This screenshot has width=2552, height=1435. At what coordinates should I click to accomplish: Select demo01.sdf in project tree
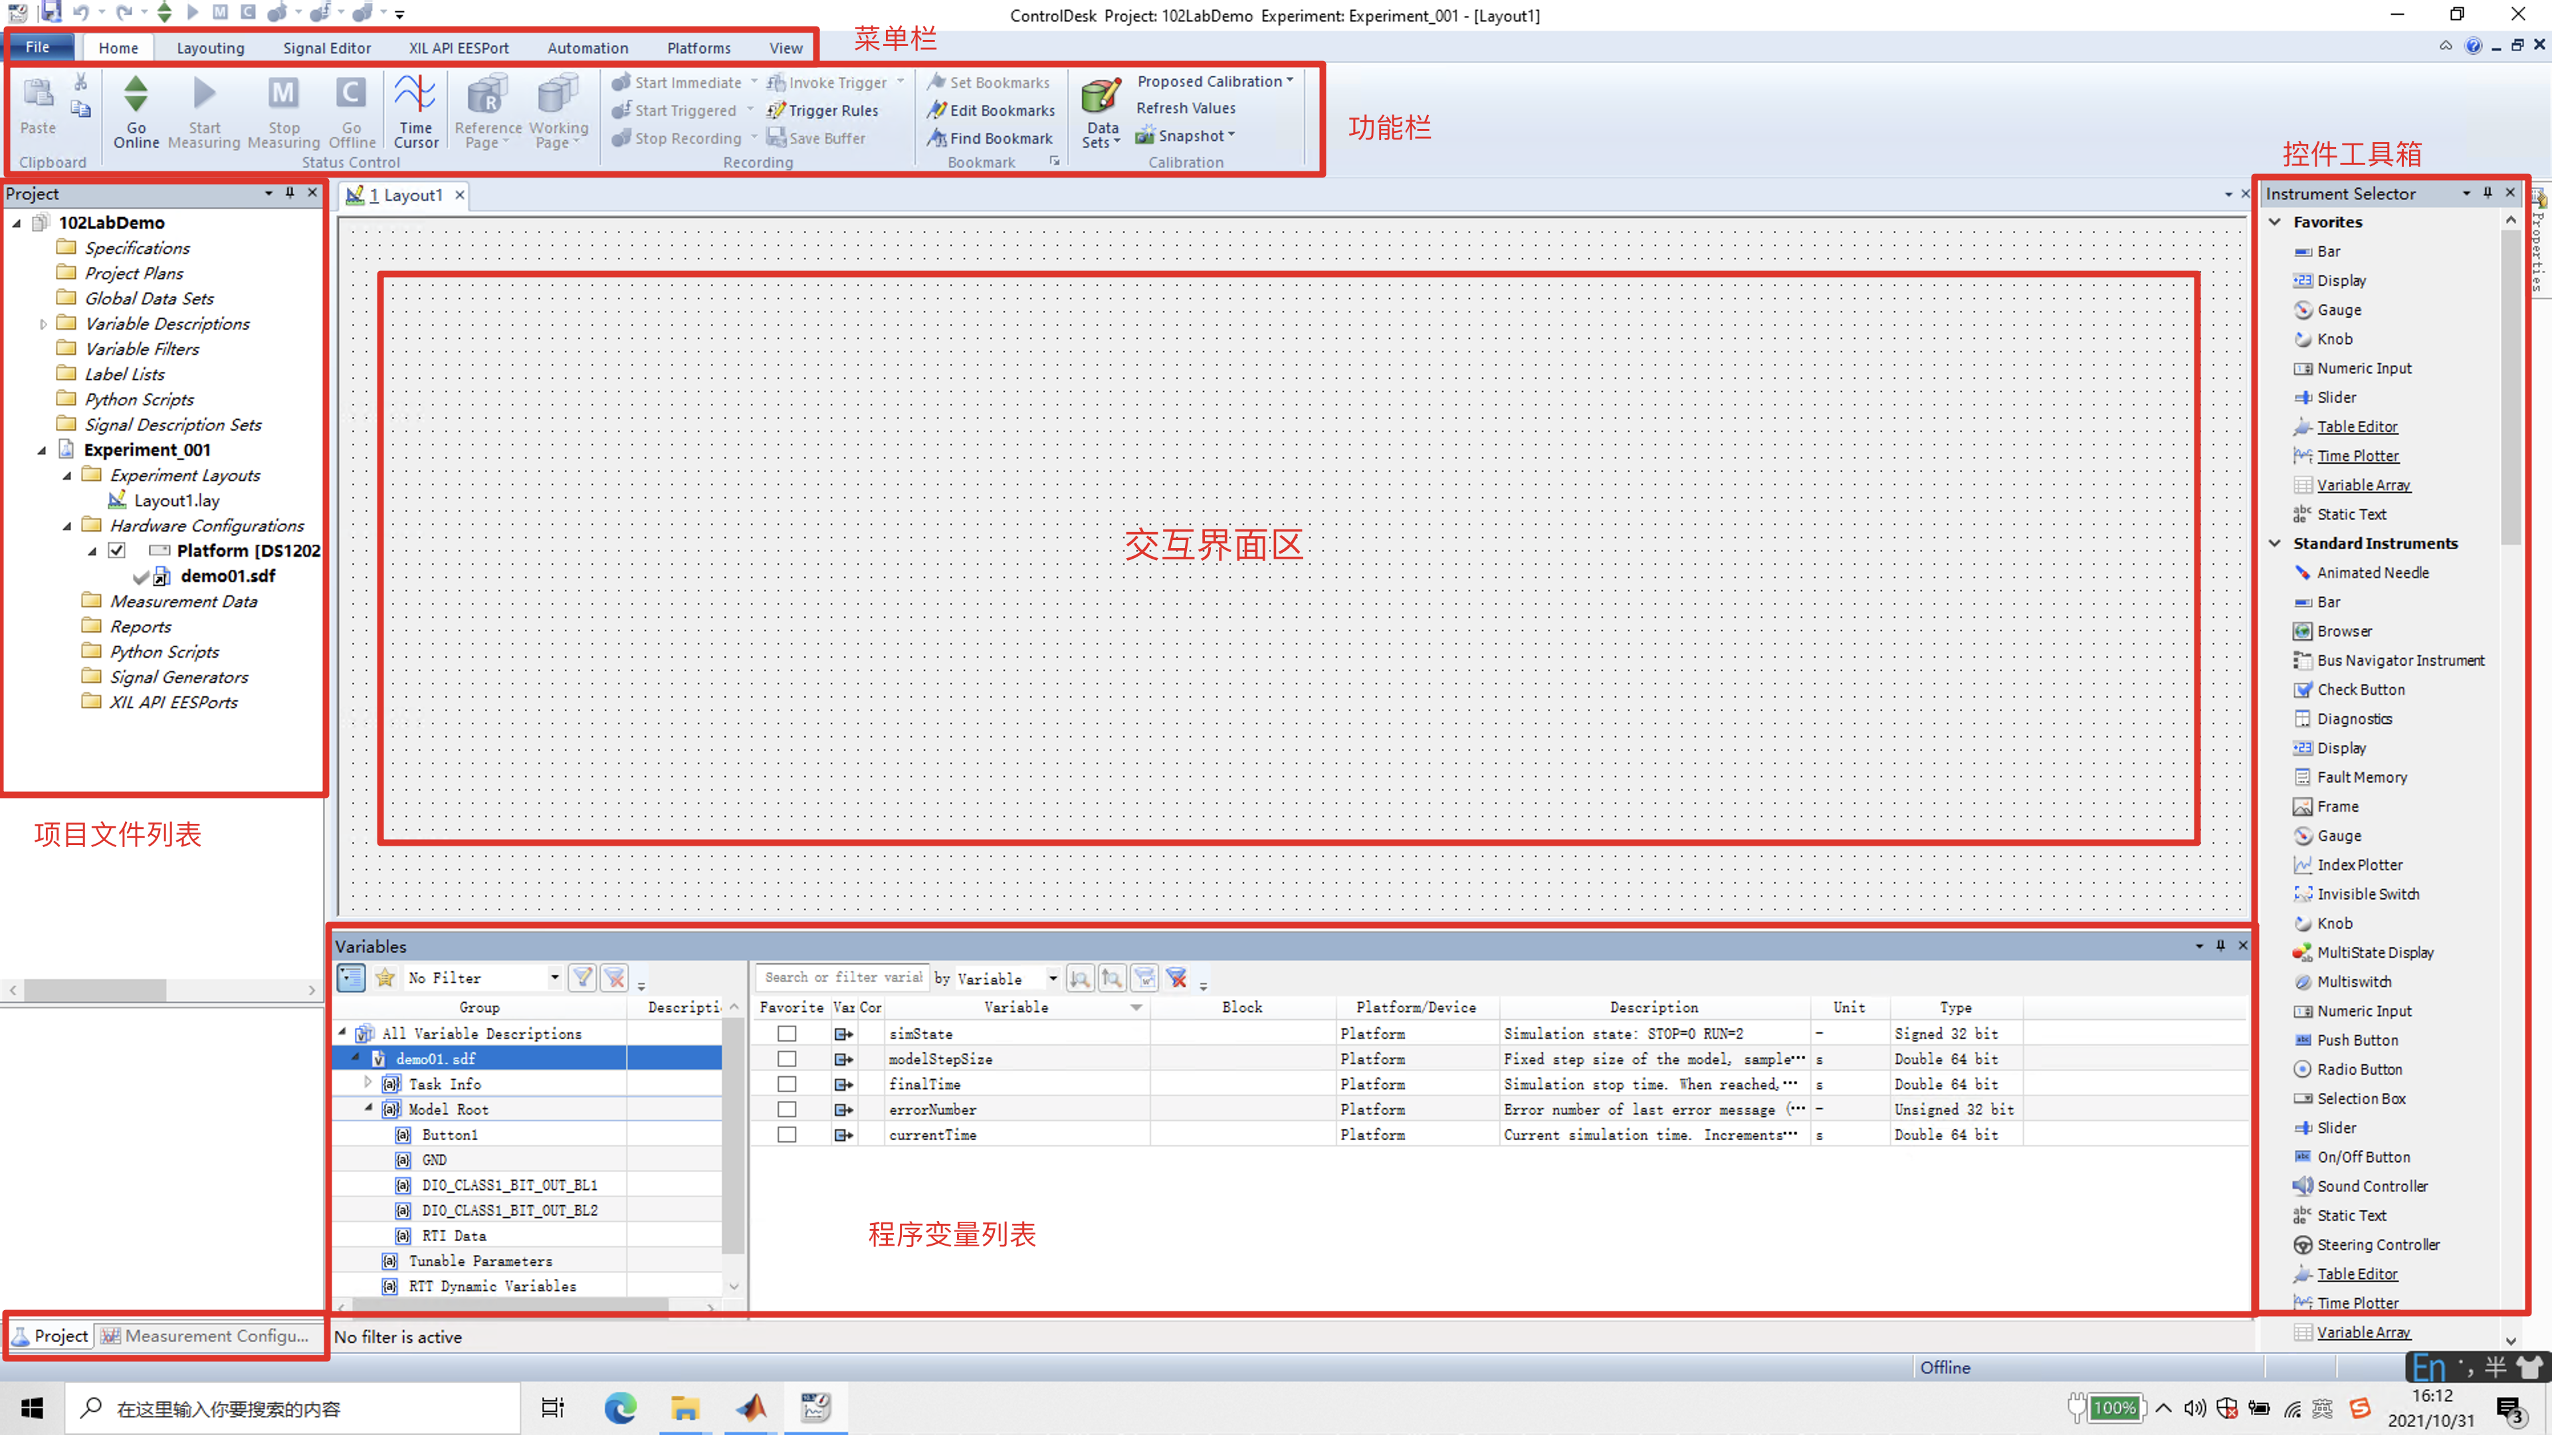coord(227,577)
